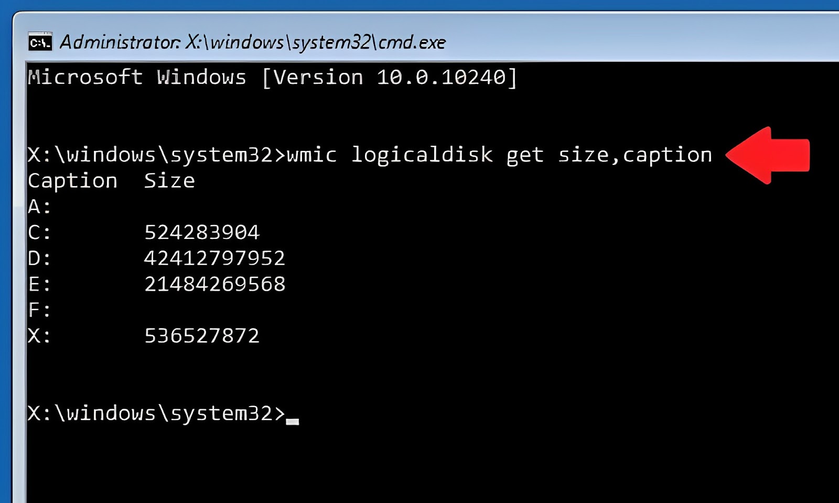Select the E: drive caption
This screenshot has width=839, height=503.
pos(39,284)
